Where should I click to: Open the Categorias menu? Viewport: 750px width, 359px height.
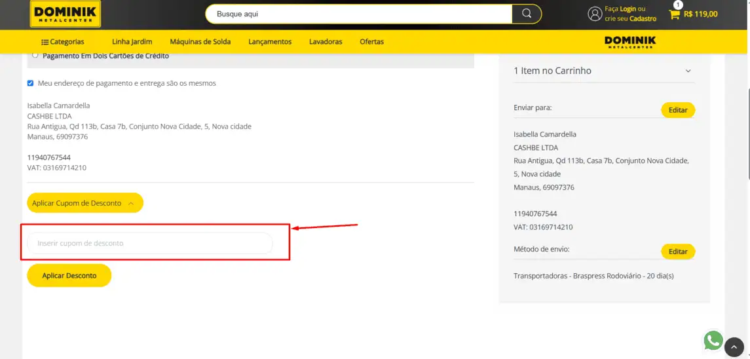63,42
